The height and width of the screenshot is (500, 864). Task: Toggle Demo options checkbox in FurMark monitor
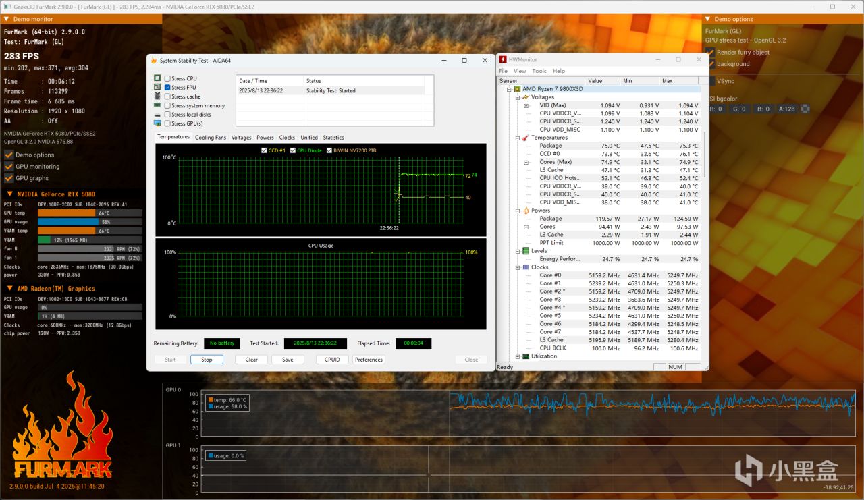pyautogui.click(x=9, y=155)
